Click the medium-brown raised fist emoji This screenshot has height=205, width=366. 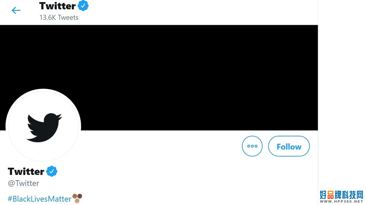75,196
